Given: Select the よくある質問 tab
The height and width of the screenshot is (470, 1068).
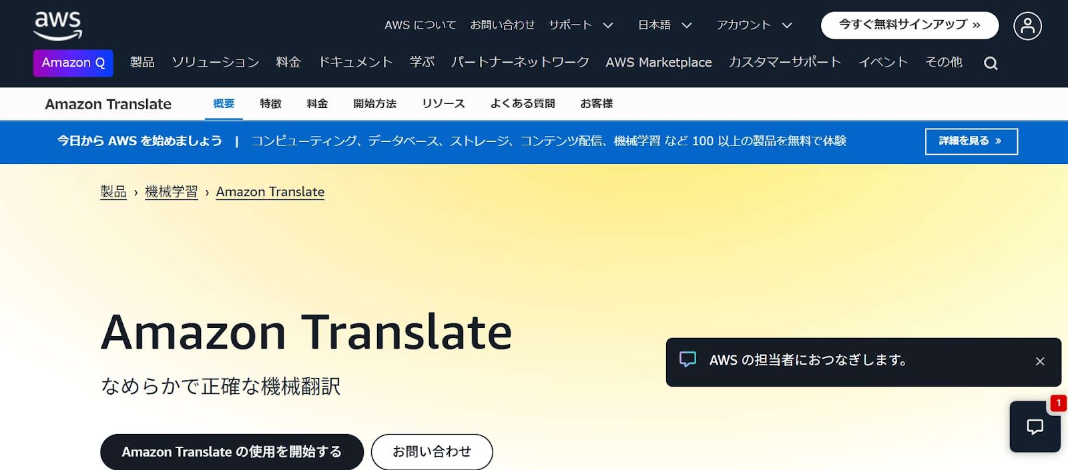Looking at the screenshot, I should tap(523, 104).
